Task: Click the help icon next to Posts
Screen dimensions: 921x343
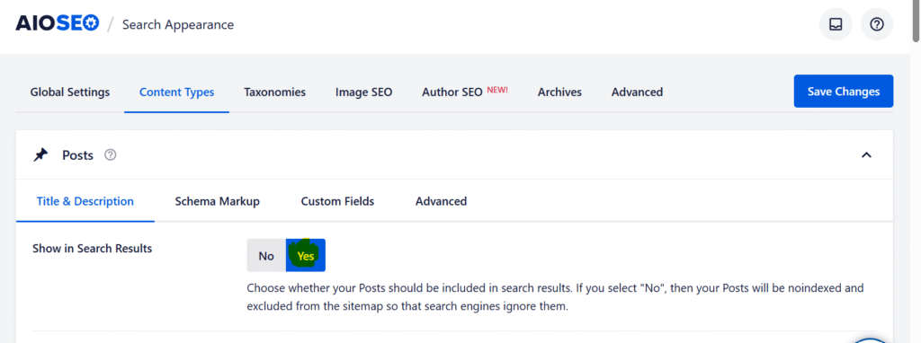Action: [x=110, y=155]
